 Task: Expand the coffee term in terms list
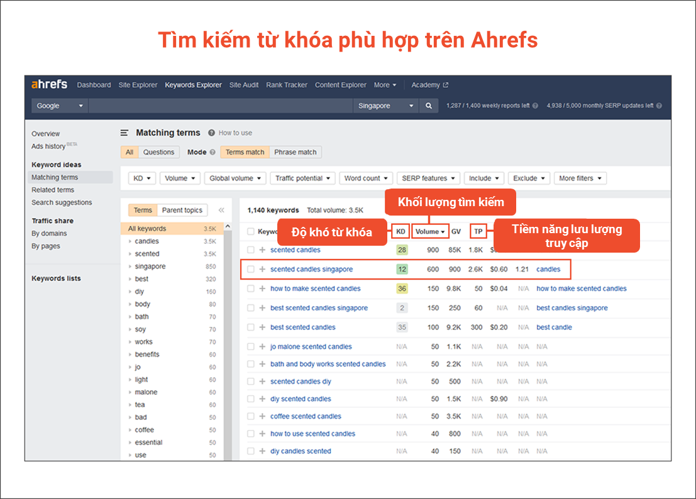click(130, 430)
